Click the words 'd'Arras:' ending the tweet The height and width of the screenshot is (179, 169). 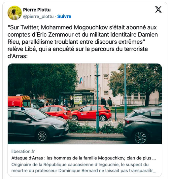pos(17,56)
